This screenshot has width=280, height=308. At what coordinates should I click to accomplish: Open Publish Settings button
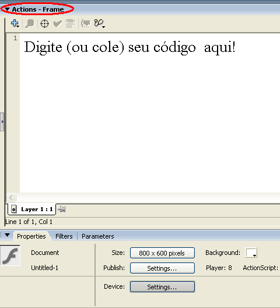click(x=162, y=268)
